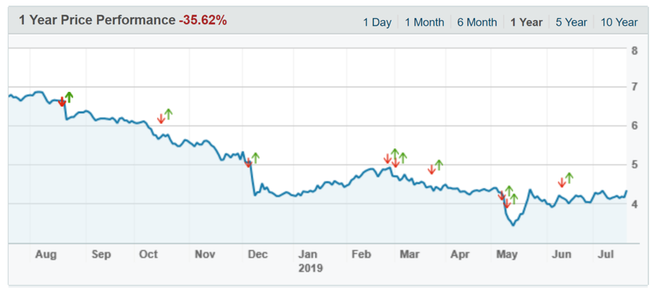The image size is (656, 294).
Task: Click the rightmost green arrow in May
Action: (514, 199)
